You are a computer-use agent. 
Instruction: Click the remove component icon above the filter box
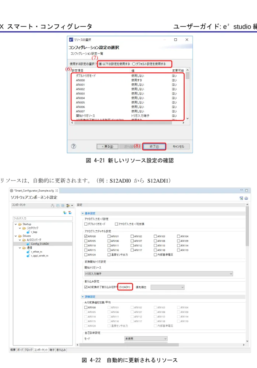coord(70,213)
